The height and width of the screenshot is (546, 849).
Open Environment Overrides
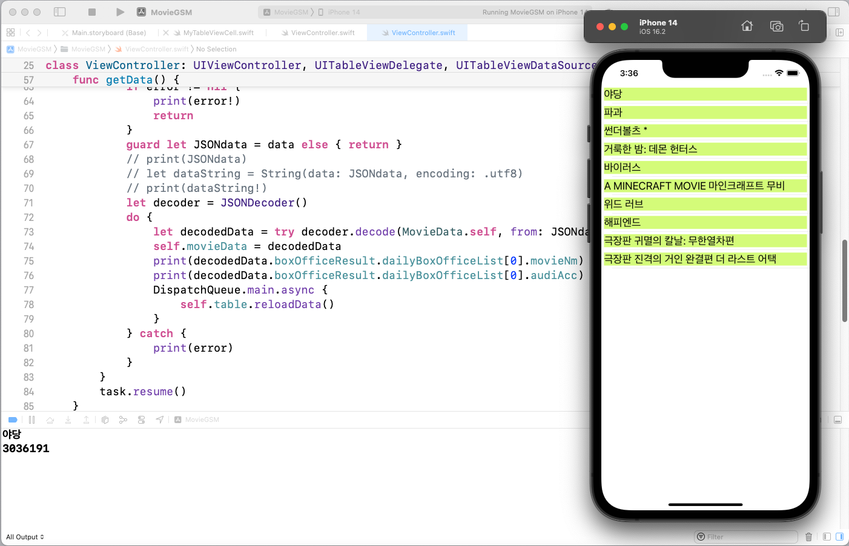141,419
